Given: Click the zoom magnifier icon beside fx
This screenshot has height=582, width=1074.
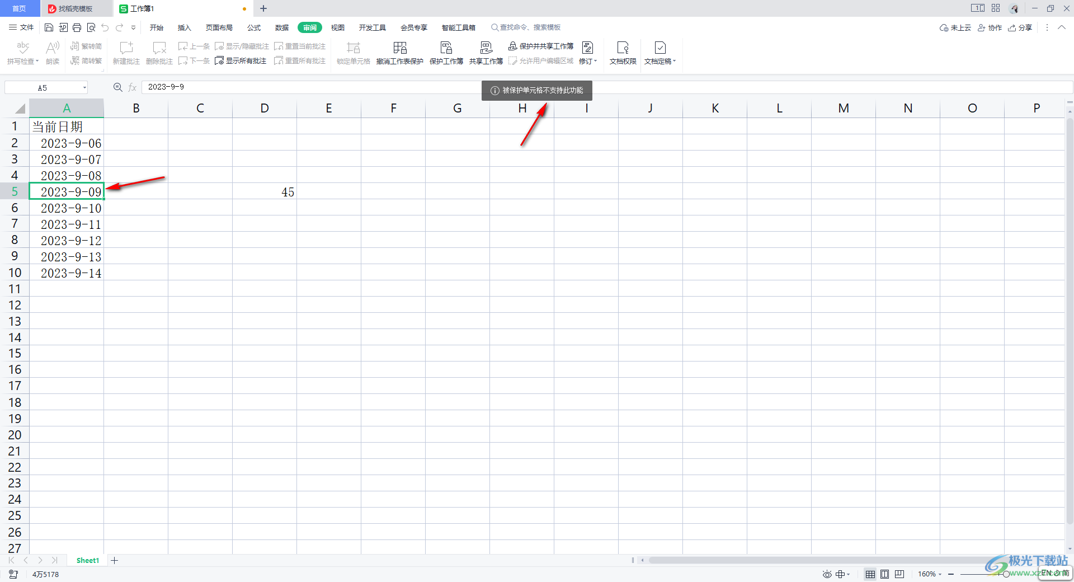Looking at the screenshot, I should (x=118, y=87).
